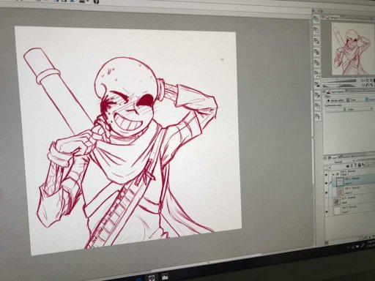Switch to the Layer Property tab
Image resolution: width=375 pixels, height=281 pixels.
coord(336,91)
